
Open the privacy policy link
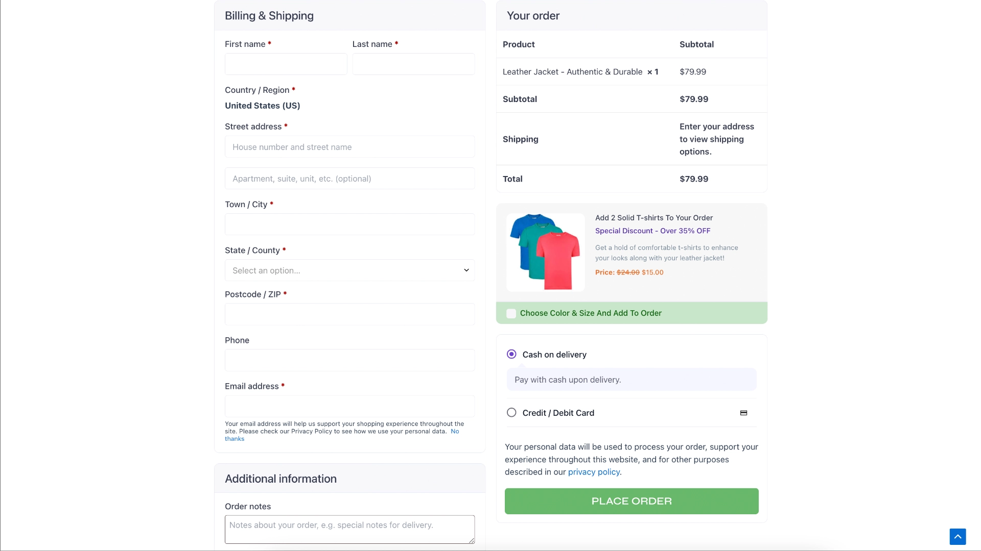coord(594,472)
